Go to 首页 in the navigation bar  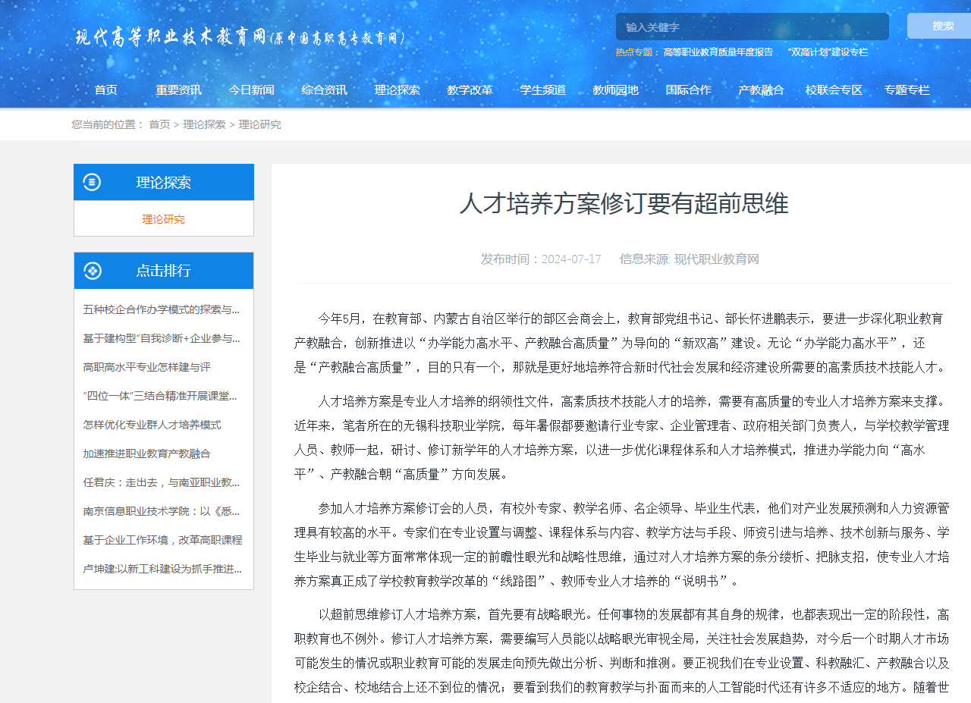[x=106, y=89]
